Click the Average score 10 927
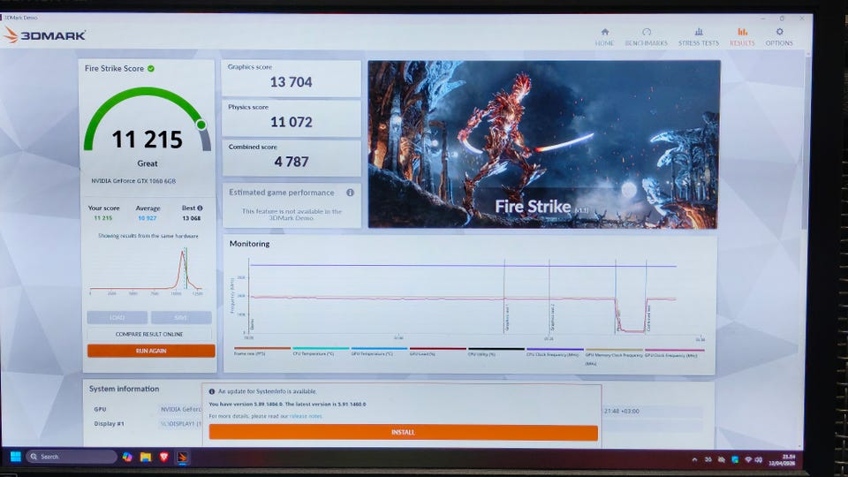Screen dimensions: 848x477 148,218
